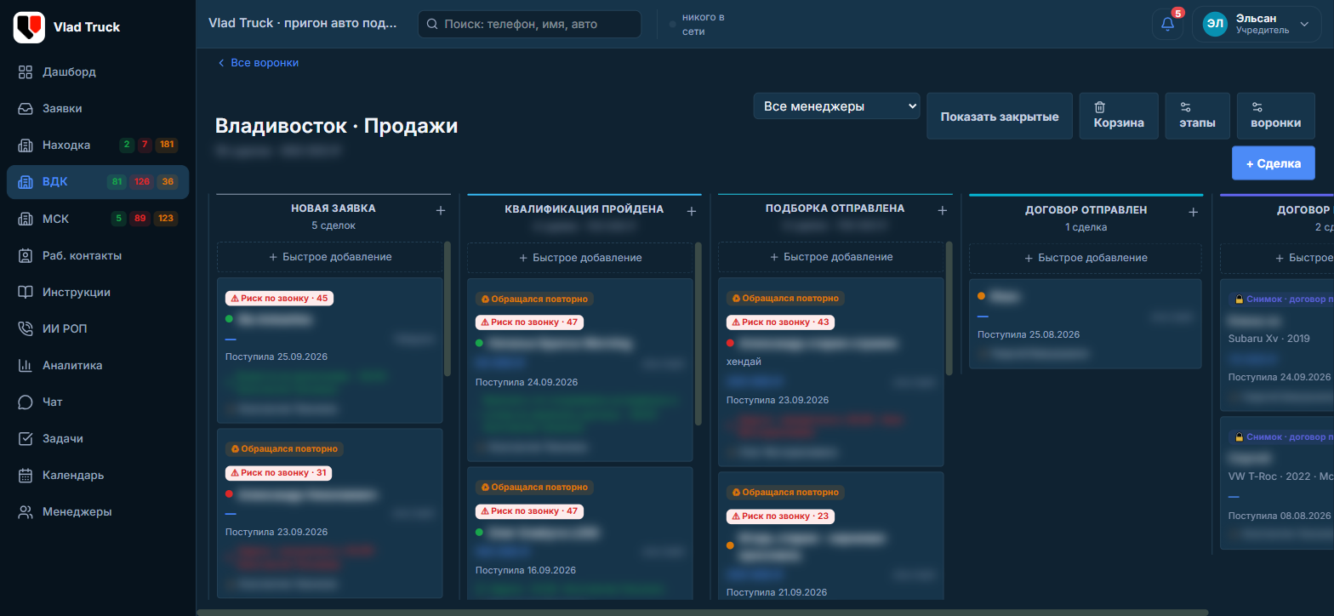
Task: Click plus icon in Подборка отправлена header
Action: pos(942,211)
